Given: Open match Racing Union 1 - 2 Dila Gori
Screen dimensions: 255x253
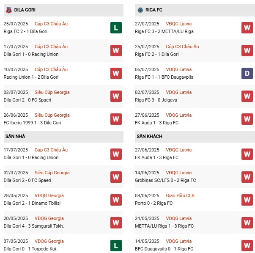Looking at the screenshot, I should [31, 77].
